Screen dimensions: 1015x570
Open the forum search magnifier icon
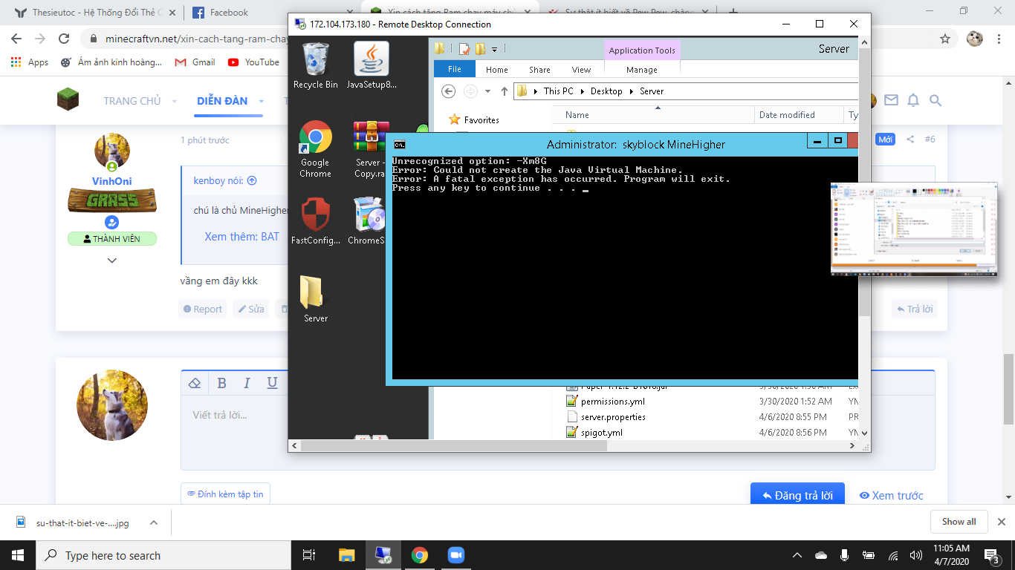(x=935, y=100)
